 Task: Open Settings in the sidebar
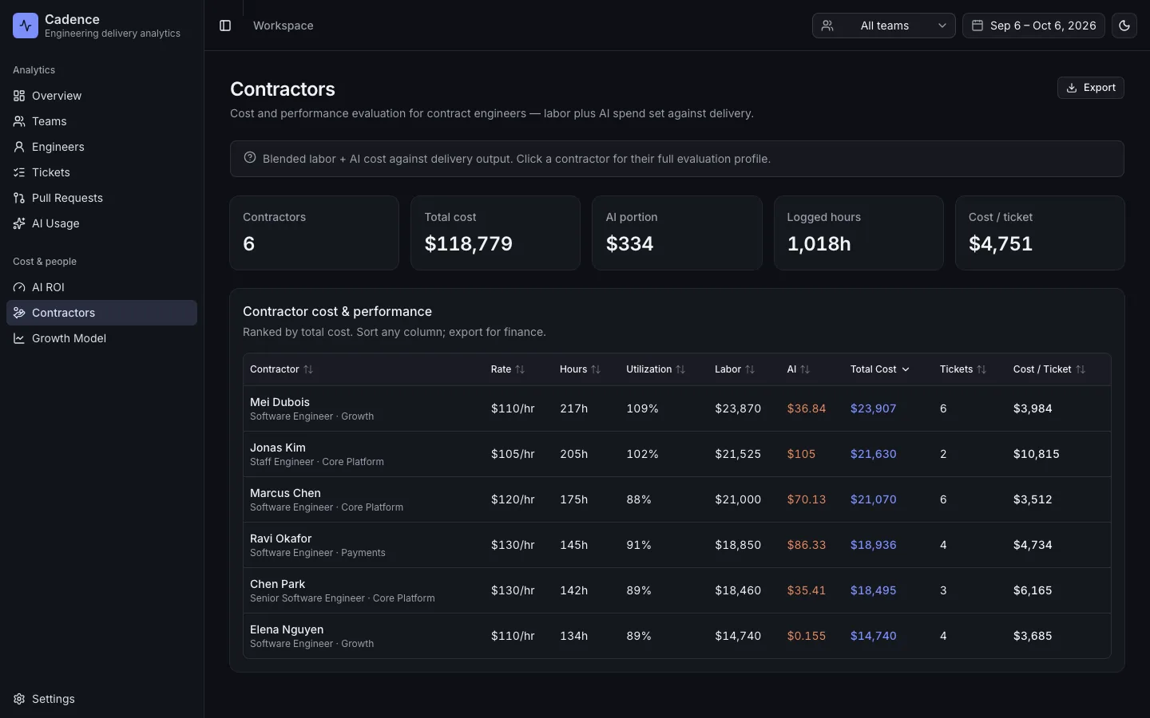coord(101,699)
